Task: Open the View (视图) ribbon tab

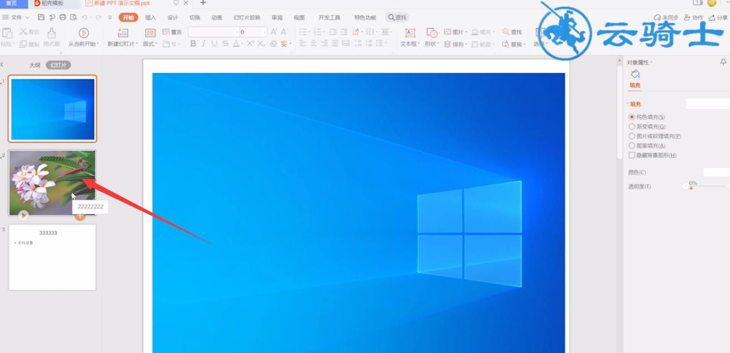Action: (x=299, y=18)
